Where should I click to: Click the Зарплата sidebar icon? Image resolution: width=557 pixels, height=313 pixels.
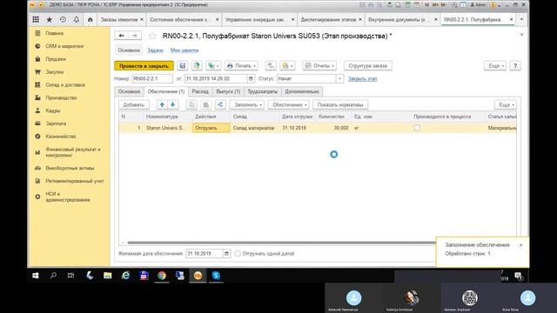point(37,123)
